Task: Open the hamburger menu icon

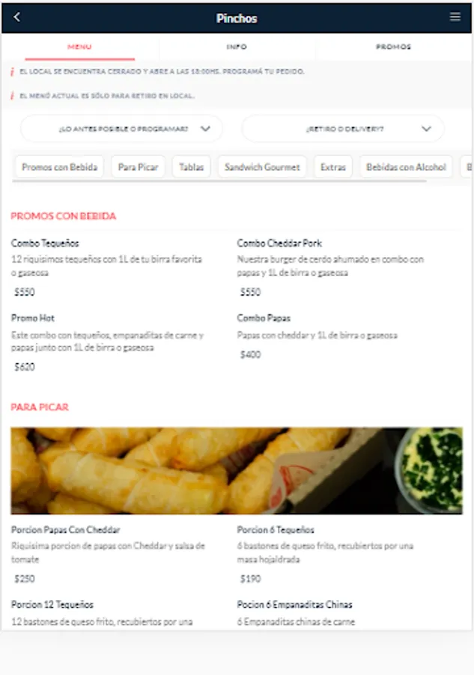Action: [x=455, y=16]
